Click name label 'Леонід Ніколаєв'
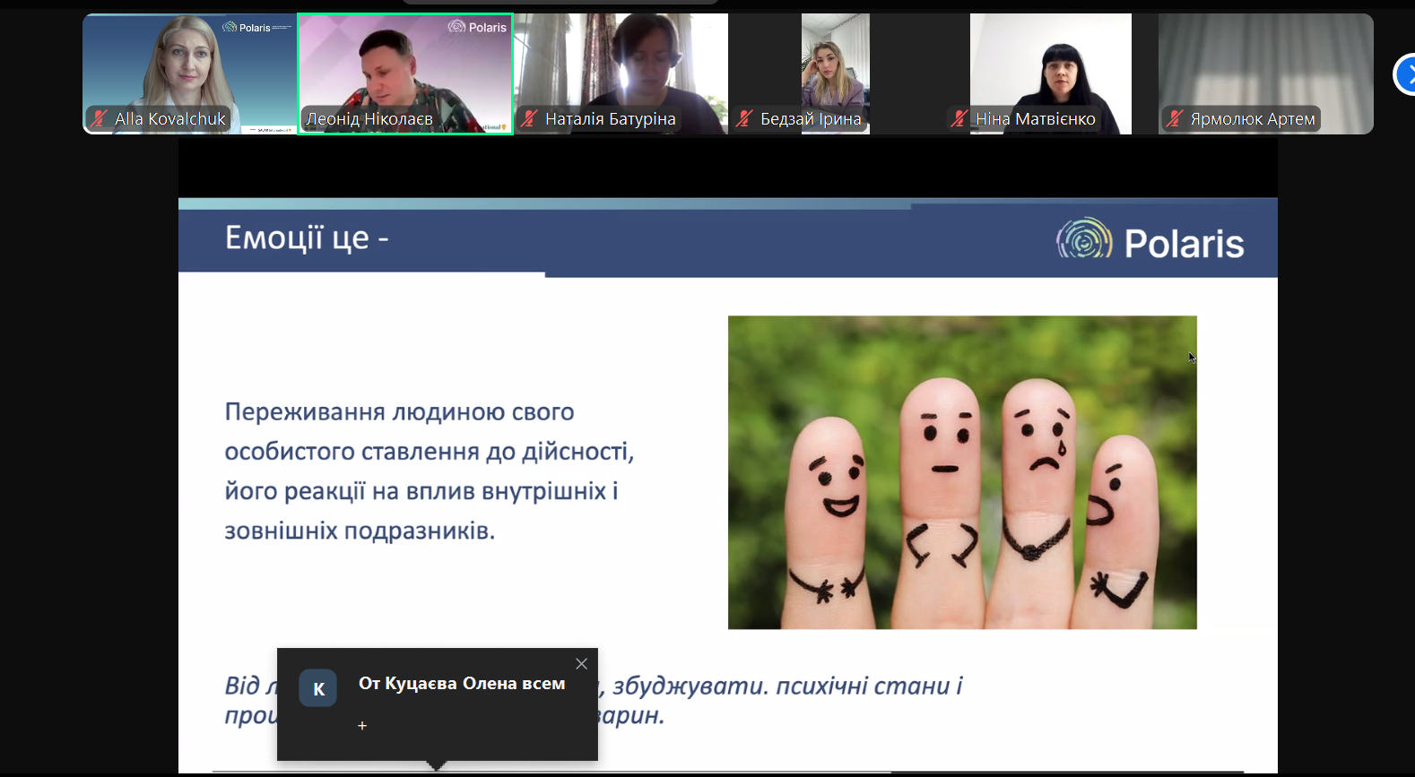Image resolution: width=1415 pixels, height=777 pixels. click(369, 119)
